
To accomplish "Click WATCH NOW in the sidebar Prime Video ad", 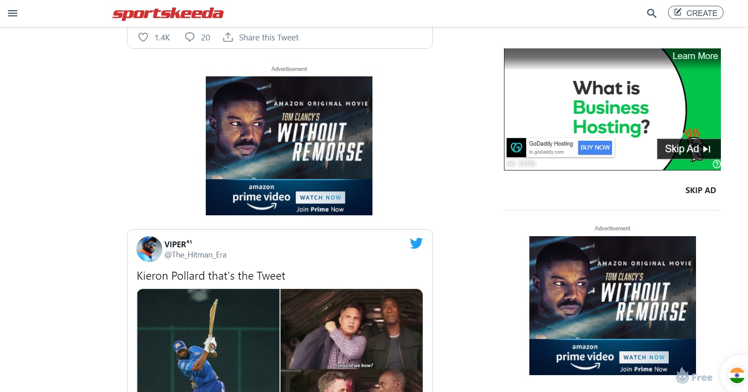I will pos(644,357).
